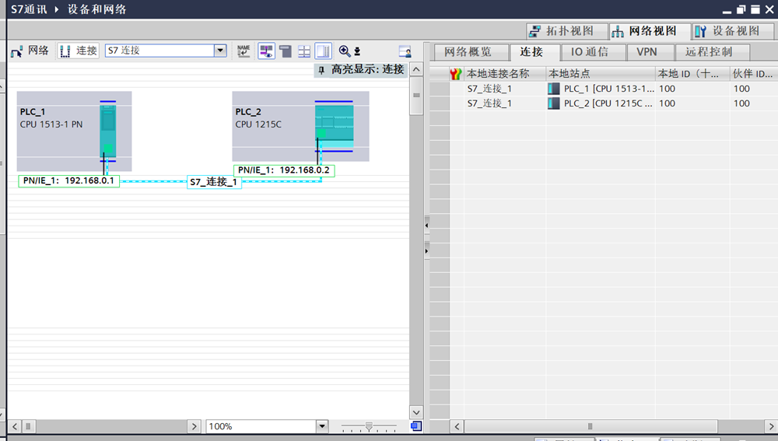Screen dimensions: 778x441
Task: Open the IO 通信 tab
Action: pyautogui.click(x=589, y=52)
